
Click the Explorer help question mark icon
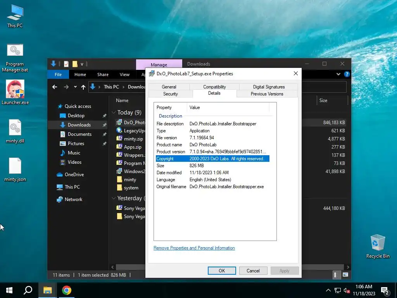tap(347, 74)
